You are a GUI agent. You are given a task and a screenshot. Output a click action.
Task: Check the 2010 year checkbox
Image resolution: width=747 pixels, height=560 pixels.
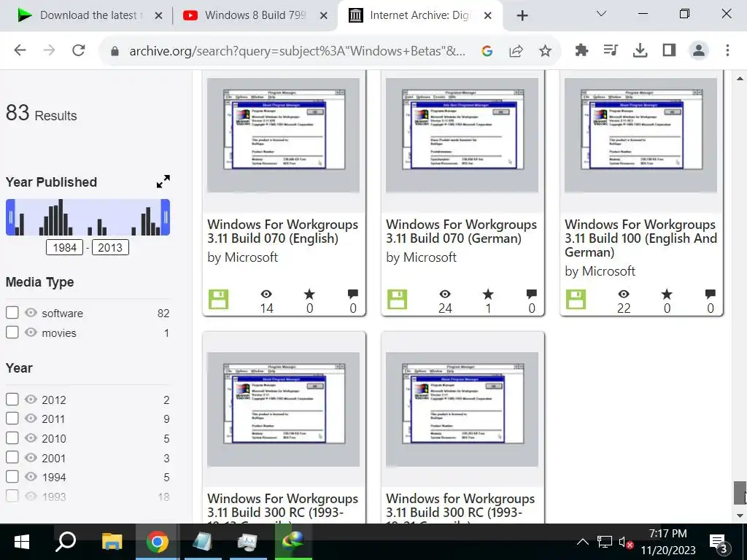pos(12,438)
